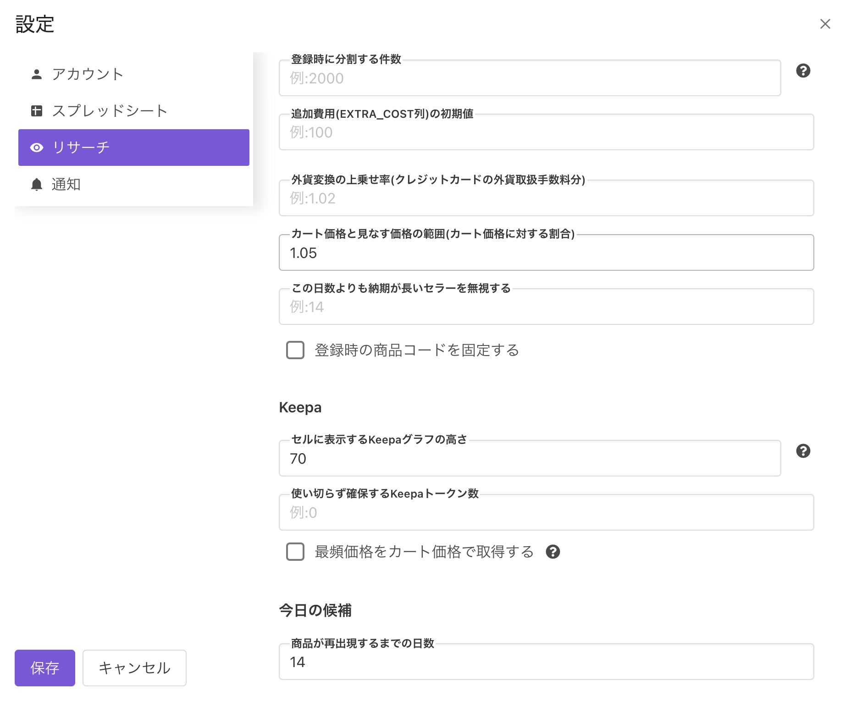Click the spreadsheet grid icon in sidebar
This screenshot has height=712, width=851.
37,111
